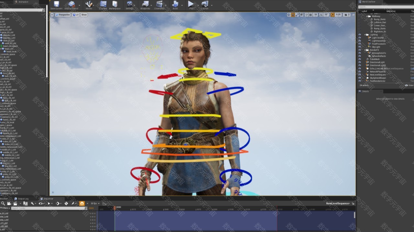The width and height of the screenshot is (414, 232).
Task: Select the rotate gizmo tool in viewport
Action: click(293, 15)
